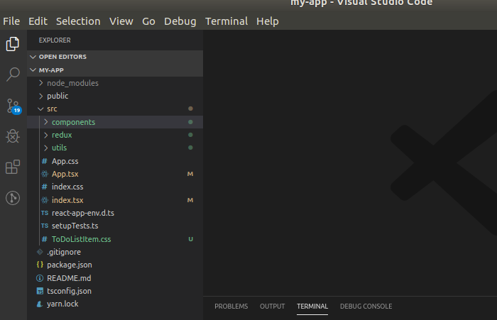Open the Debug view bug icon
This screenshot has width=497, height=320.
click(13, 136)
